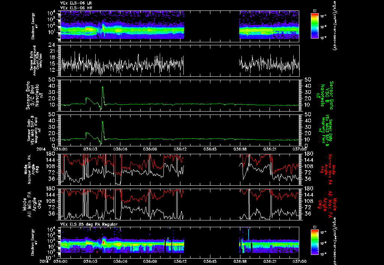Click the top EI color scale bar
This screenshot has width=384, height=265.
click(x=315, y=26)
